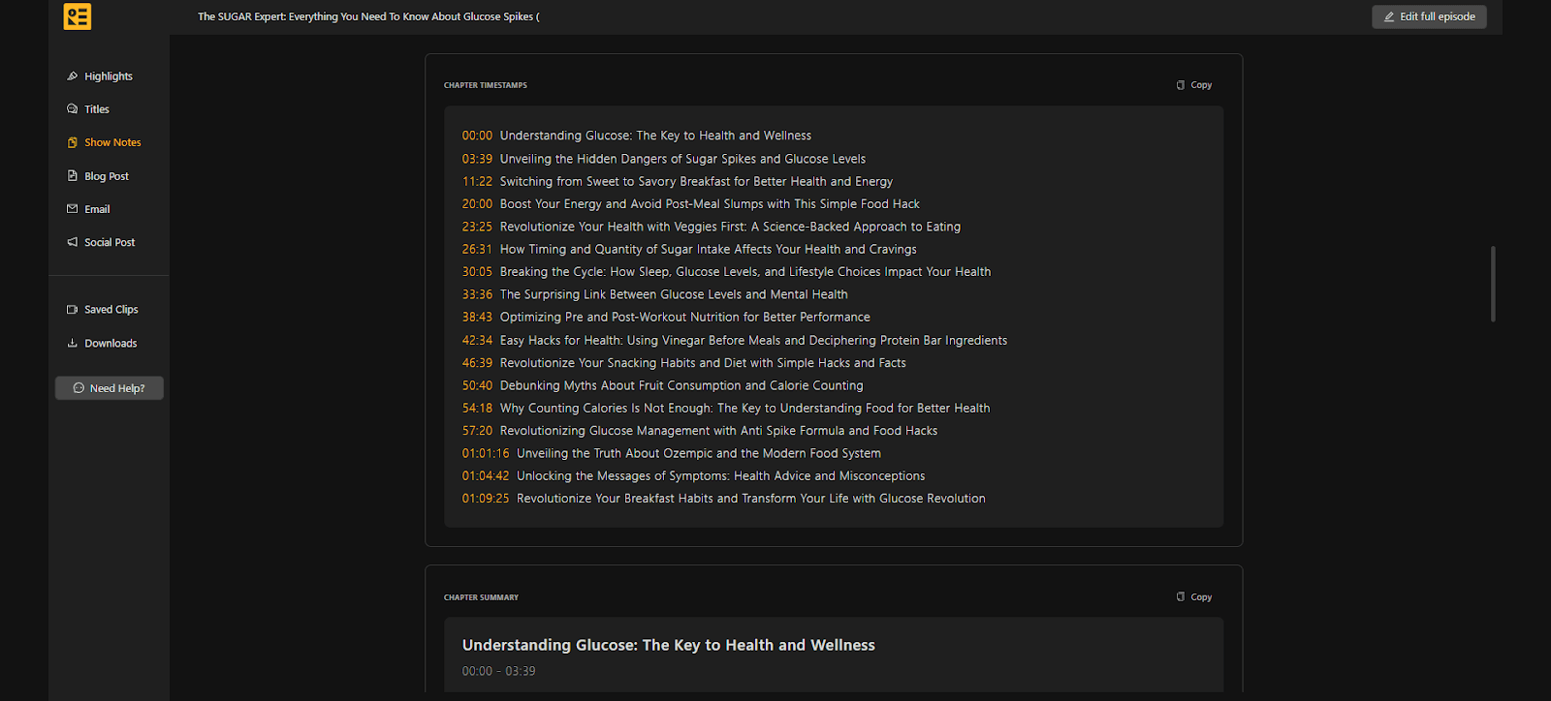Open the Show Notes menu entry
This screenshot has height=701, width=1551.
click(x=111, y=142)
